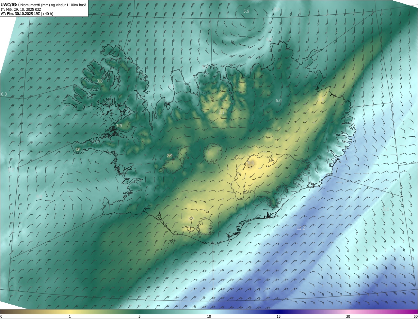Screen dimensions: 418x319
Task: Select the initial time line "IT: Mið. 29. 10. 2025 03Z"
Action: [x=22, y=9]
